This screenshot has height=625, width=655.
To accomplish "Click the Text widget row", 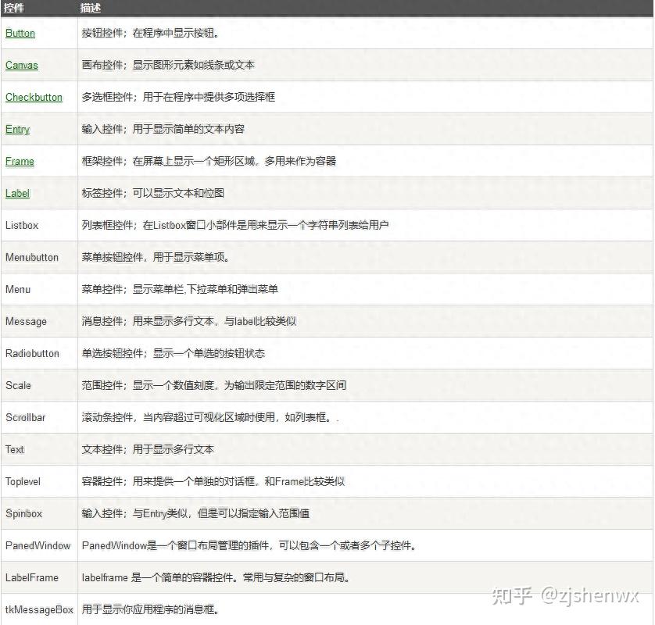I will tap(14, 449).
